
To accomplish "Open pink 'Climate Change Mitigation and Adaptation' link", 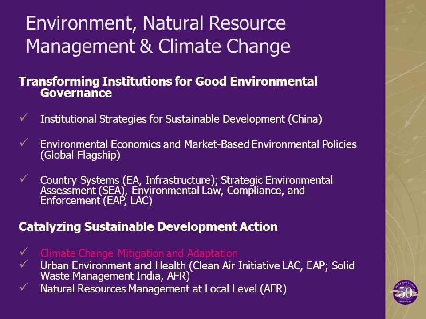I will pyautogui.click(x=139, y=253).
